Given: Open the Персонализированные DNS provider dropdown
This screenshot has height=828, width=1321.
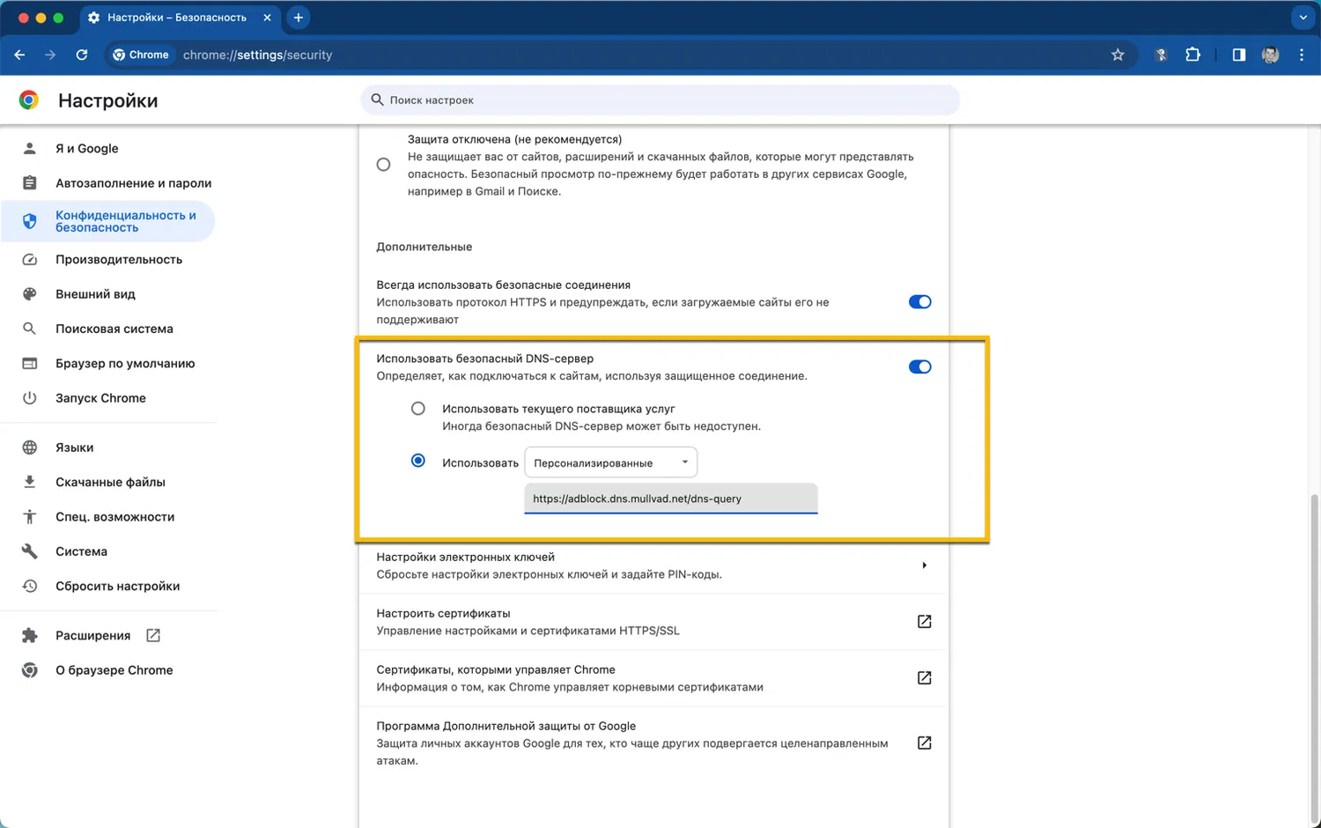Looking at the screenshot, I should (x=610, y=462).
